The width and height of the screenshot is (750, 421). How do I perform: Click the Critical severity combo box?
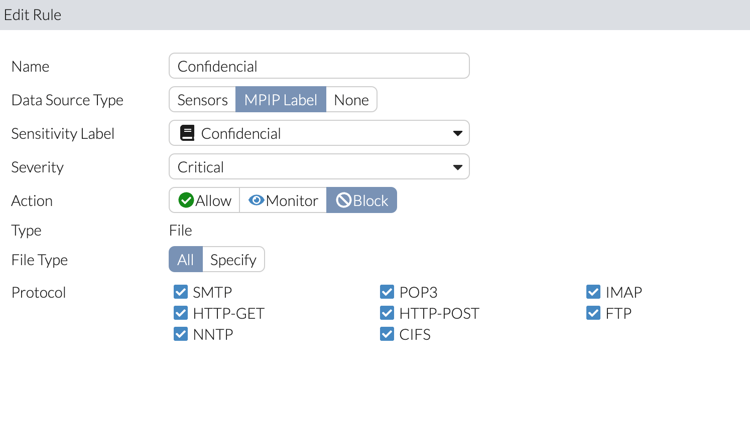pyautogui.click(x=311, y=167)
